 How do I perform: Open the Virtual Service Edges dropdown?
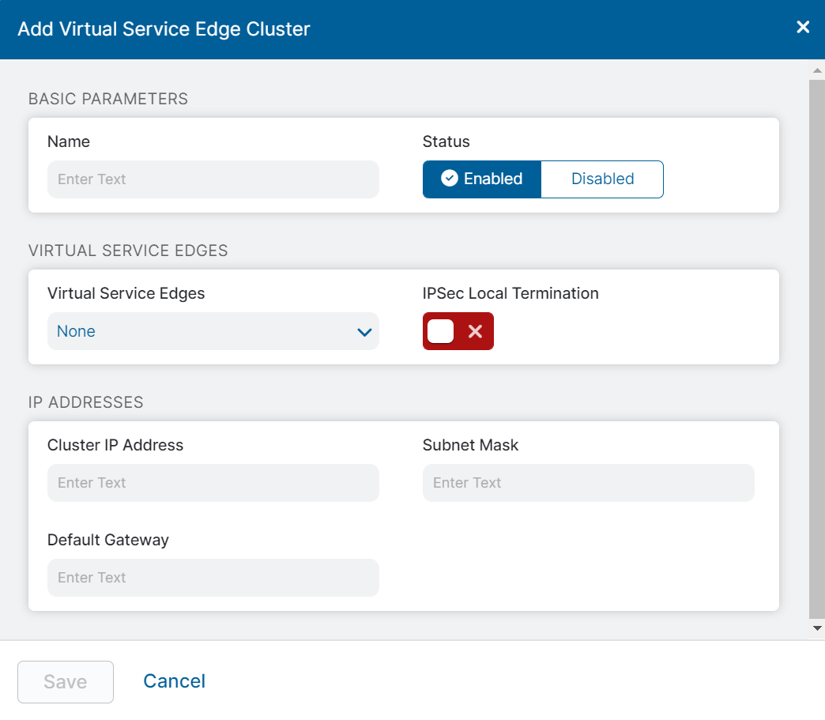pos(213,331)
